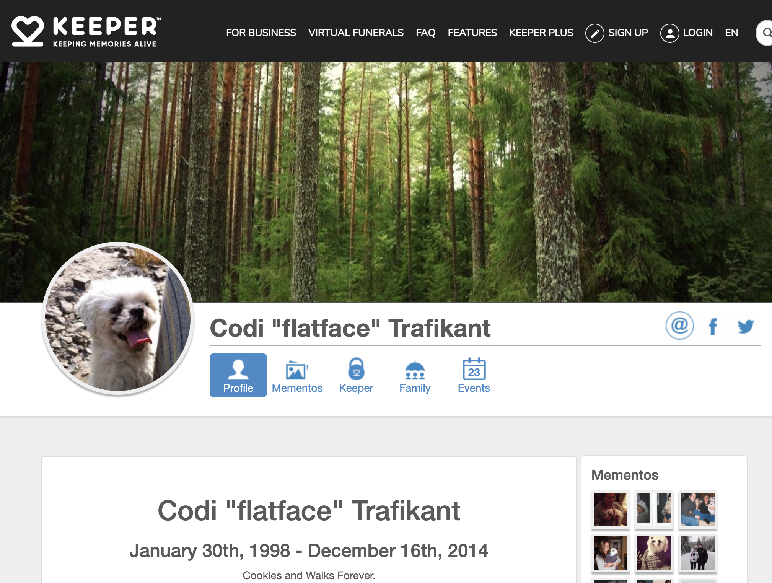This screenshot has height=583, width=772.
Task: Open the FAQ link
Action: coord(425,33)
